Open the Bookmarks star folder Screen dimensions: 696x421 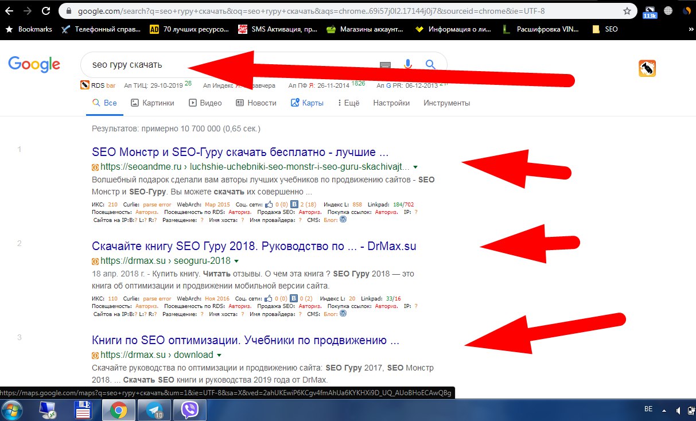pyautogui.click(x=29, y=29)
